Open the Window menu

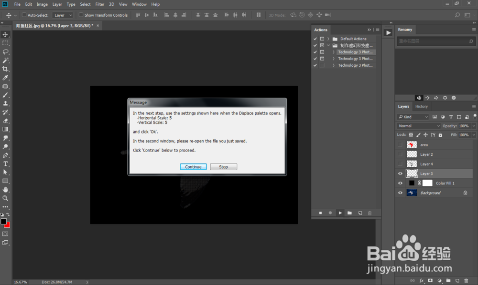coord(139,4)
